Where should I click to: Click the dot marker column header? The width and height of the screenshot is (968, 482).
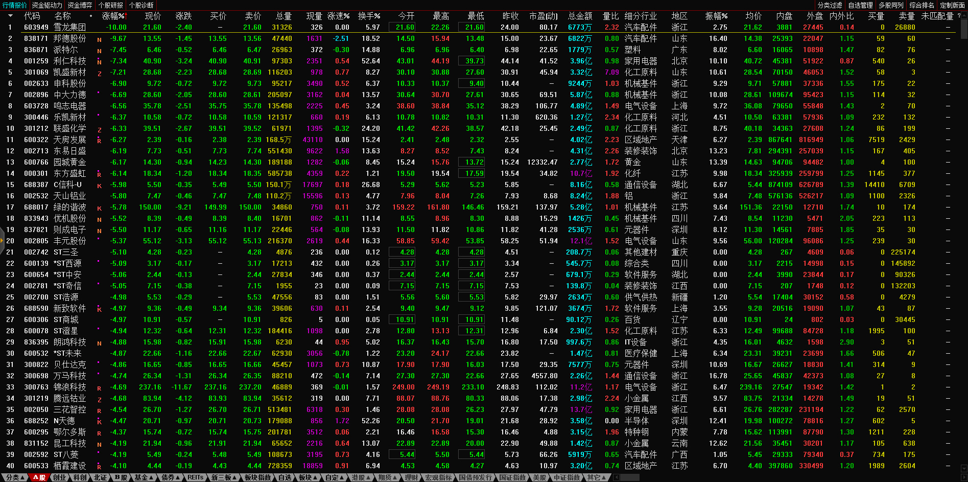(91, 16)
